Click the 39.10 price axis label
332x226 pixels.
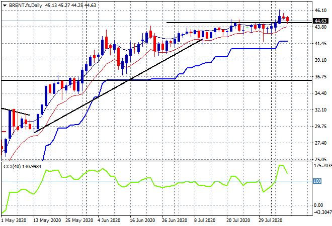point(320,60)
